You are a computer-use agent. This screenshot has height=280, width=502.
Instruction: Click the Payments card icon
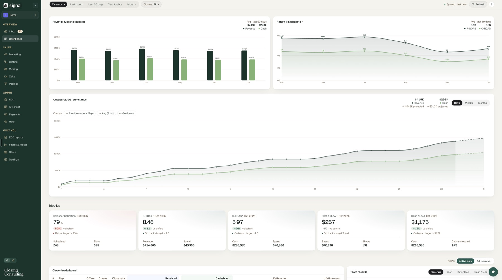6,114
